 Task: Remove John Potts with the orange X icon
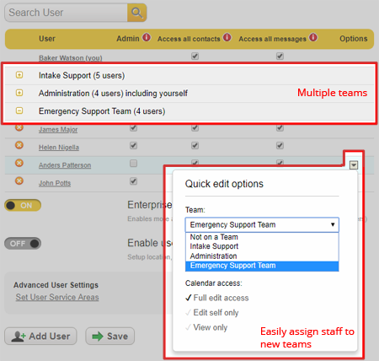tap(19, 180)
